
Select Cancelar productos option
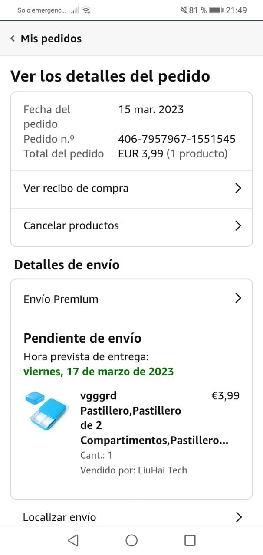pos(131,226)
